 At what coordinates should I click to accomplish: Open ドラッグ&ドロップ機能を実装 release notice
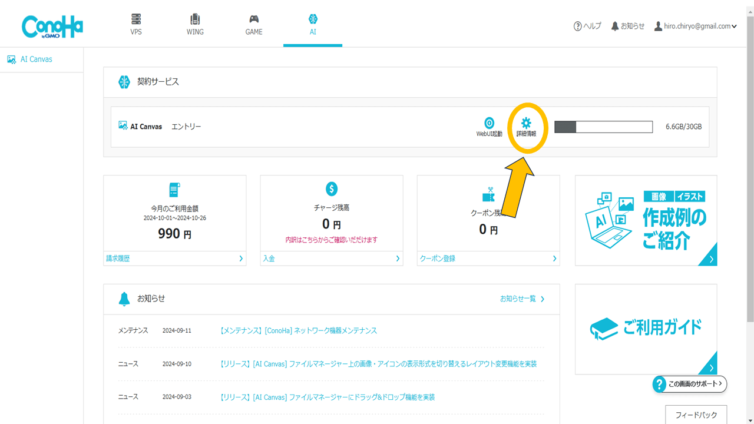pos(327,397)
